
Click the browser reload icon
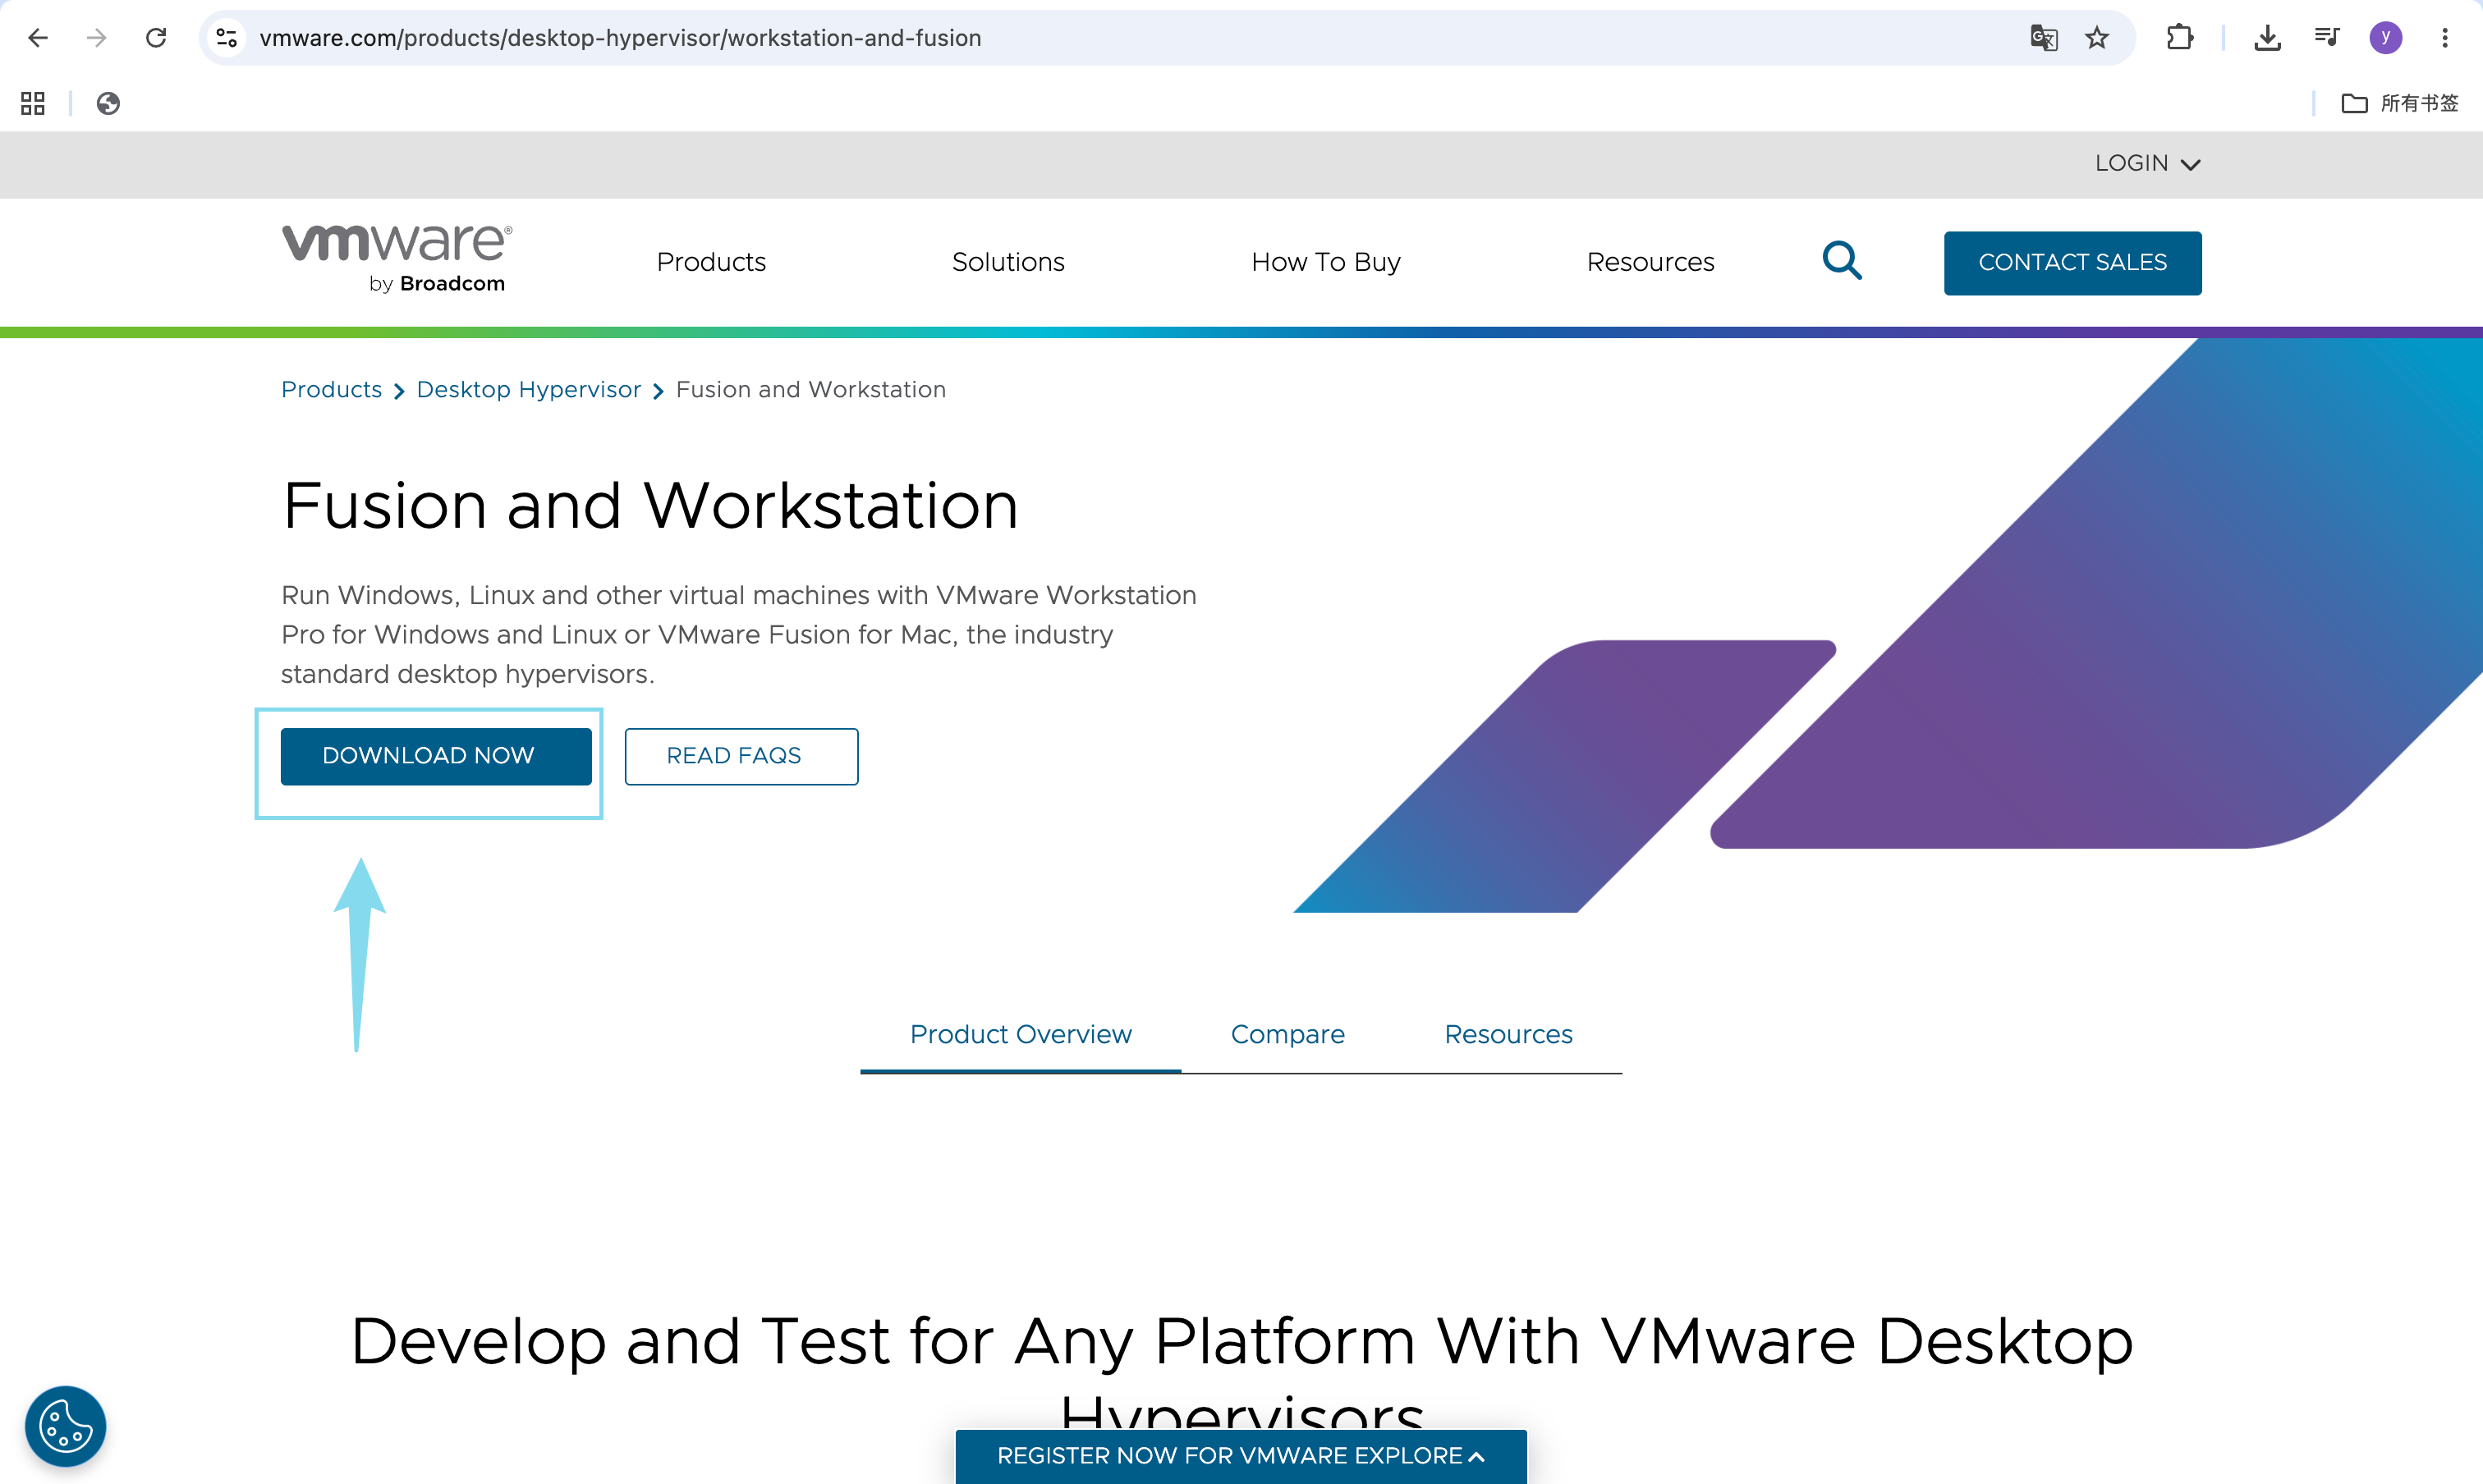pyautogui.click(x=156, y=38)
